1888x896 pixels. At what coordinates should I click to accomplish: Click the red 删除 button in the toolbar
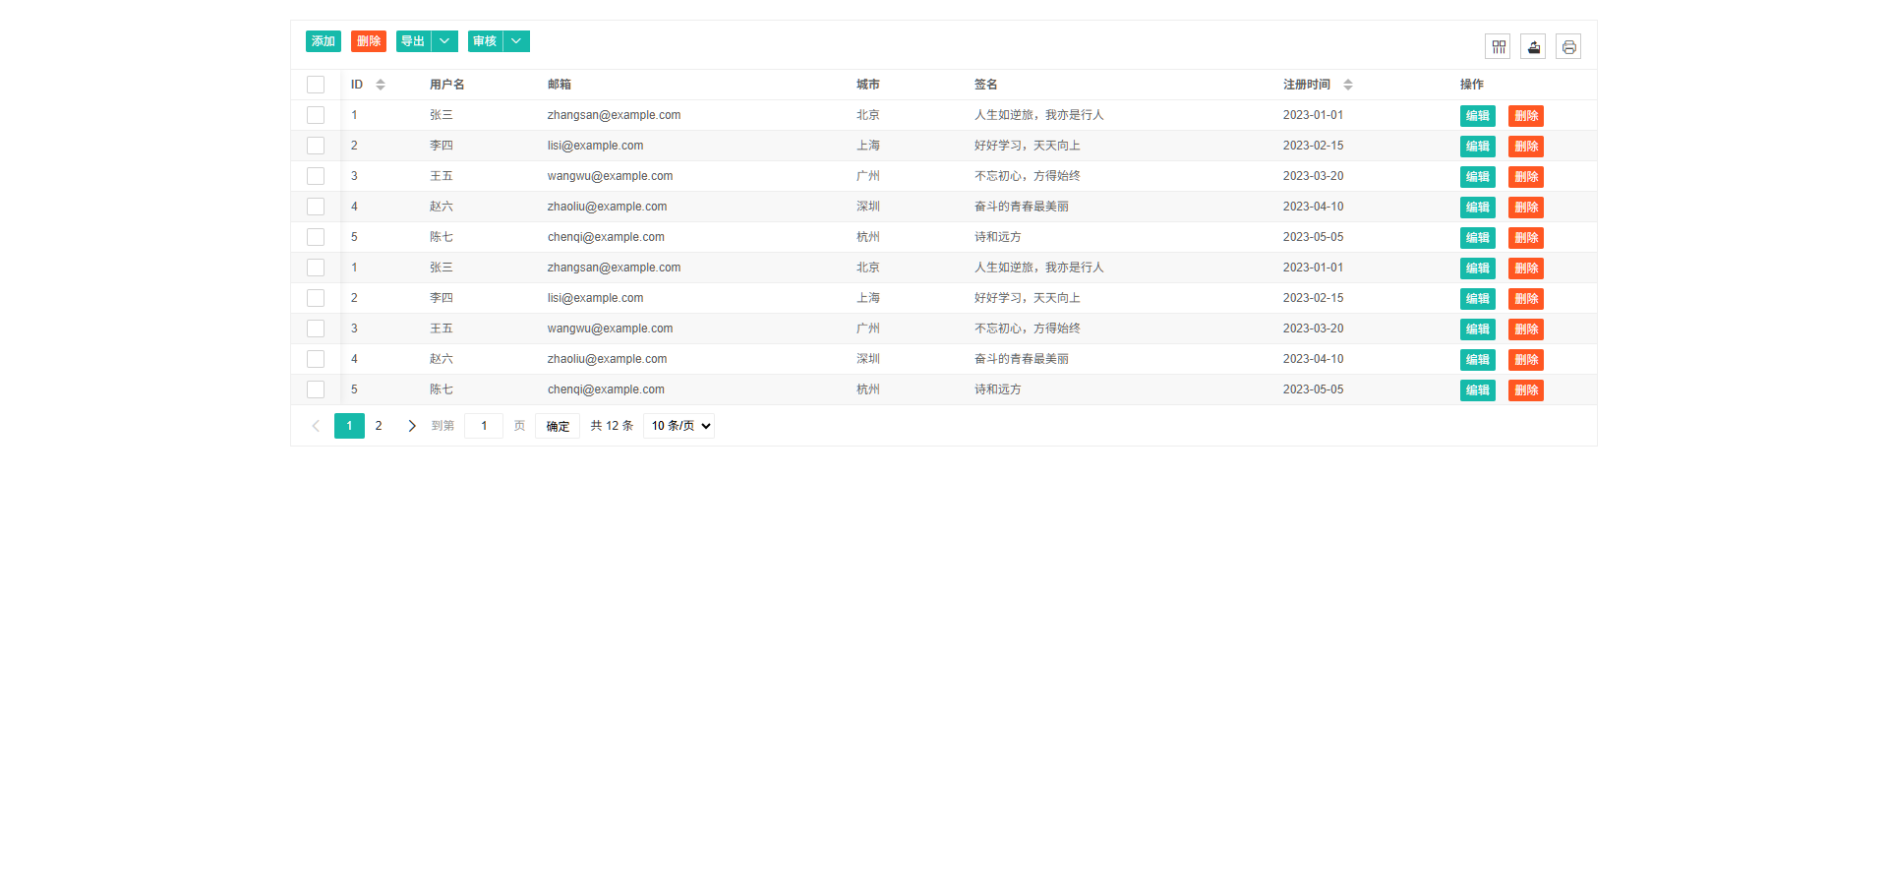pos(369,41)
